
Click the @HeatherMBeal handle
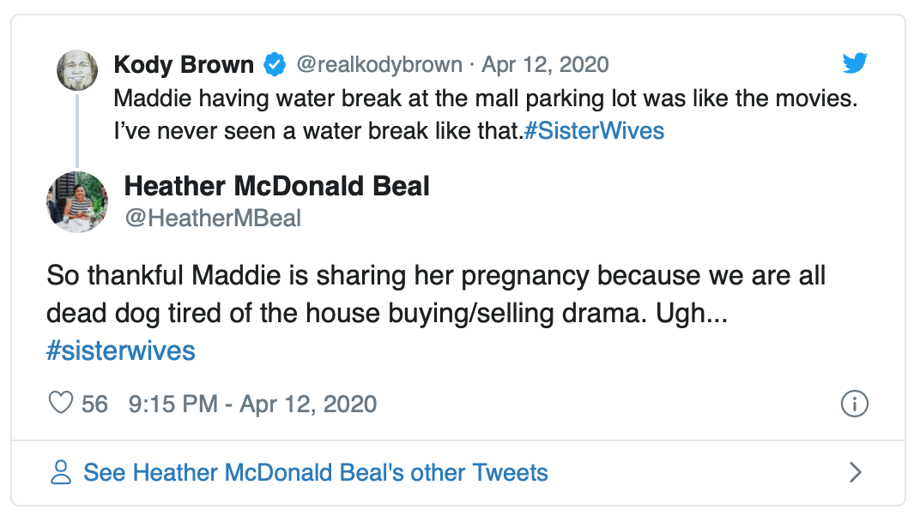point(213,219)
